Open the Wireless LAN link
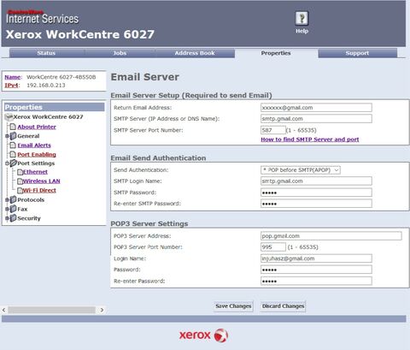The image size is (410, 350). tap(41, 181)
